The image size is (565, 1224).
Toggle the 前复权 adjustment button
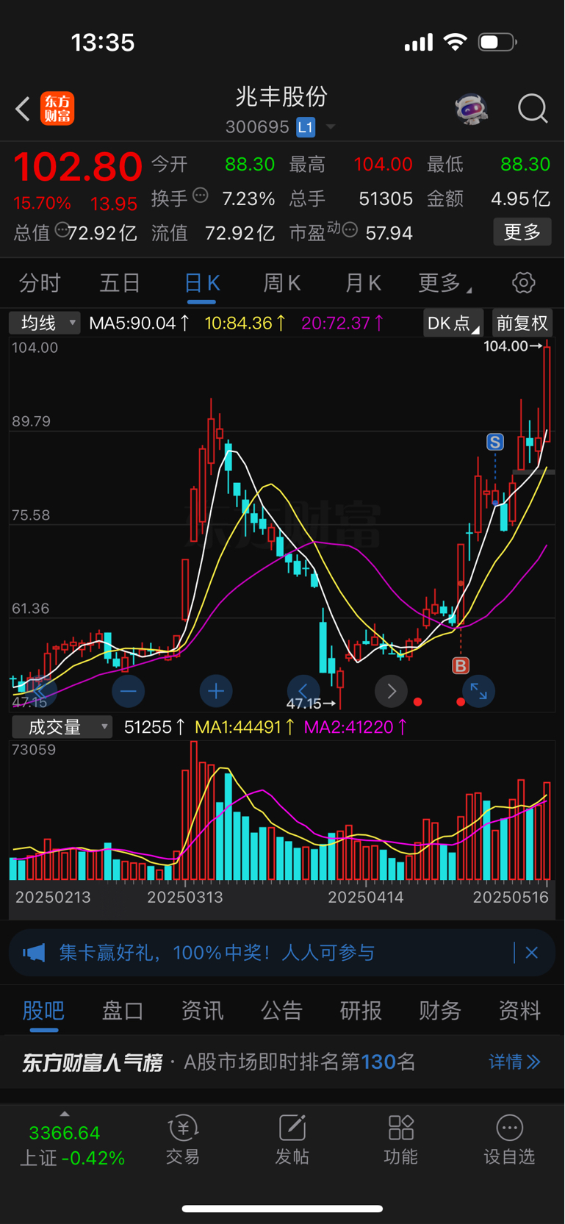point(522,323)
